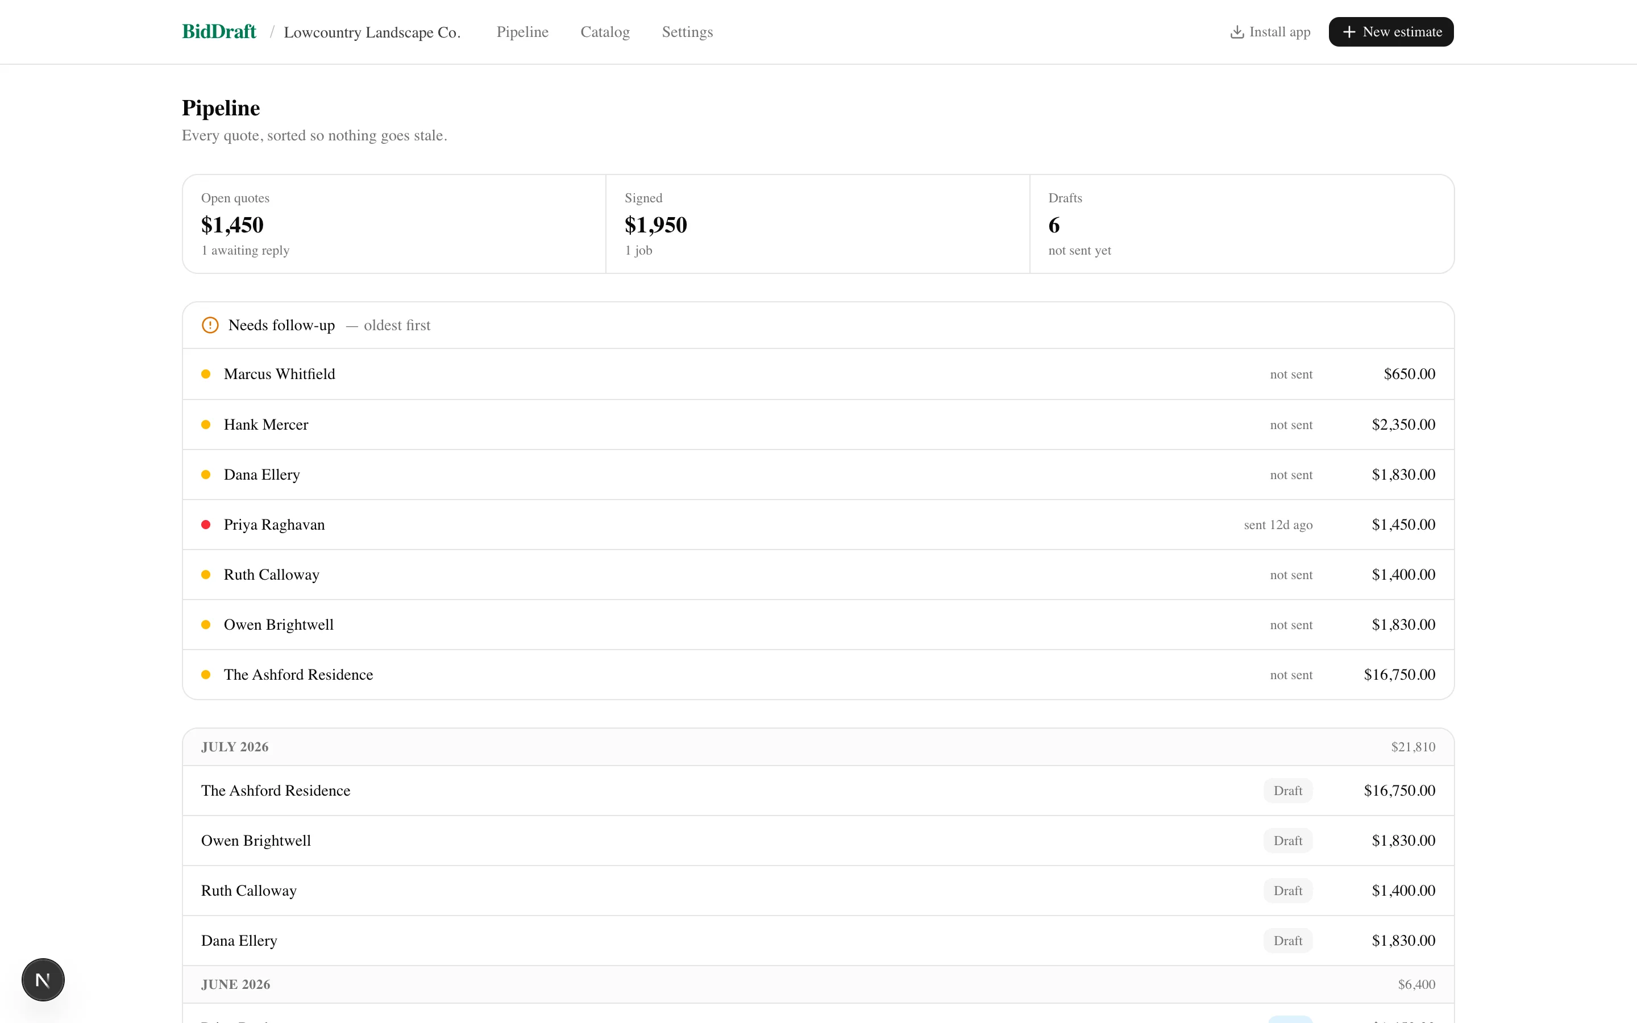
Task: Click the $650.00 amount for Marcus Whitfield
Action: 1409,374
